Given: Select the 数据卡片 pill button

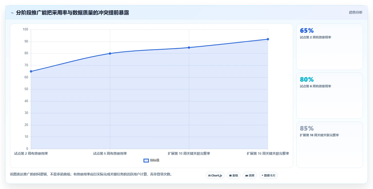Looking at the screenshot, I should [x=268, y=175].
